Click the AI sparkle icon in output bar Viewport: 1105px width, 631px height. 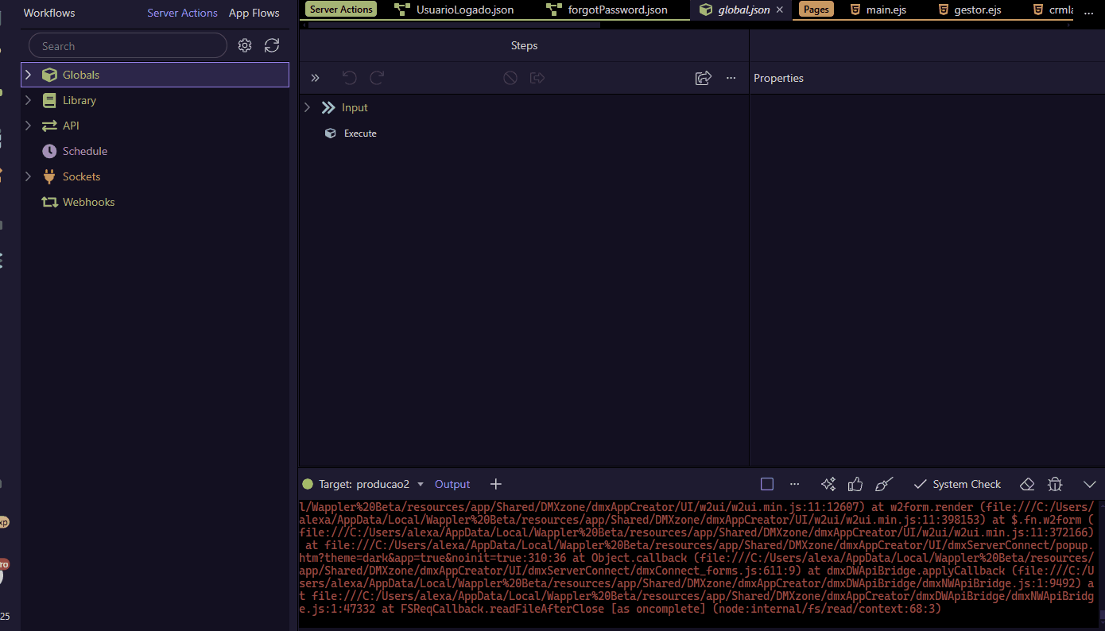pyautogui.click(x=828, y=484)
